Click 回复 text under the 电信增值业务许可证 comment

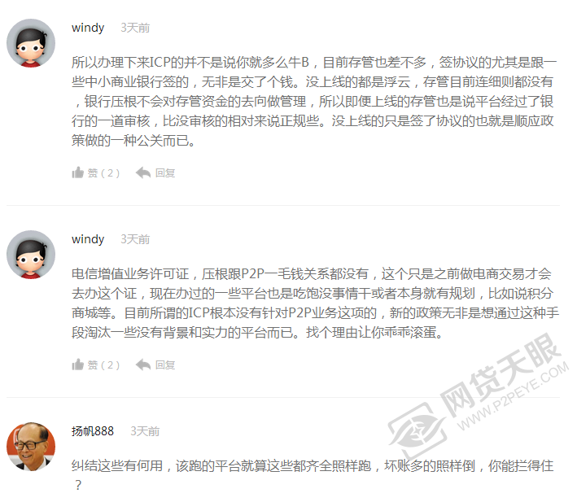(x=165, y=364)
